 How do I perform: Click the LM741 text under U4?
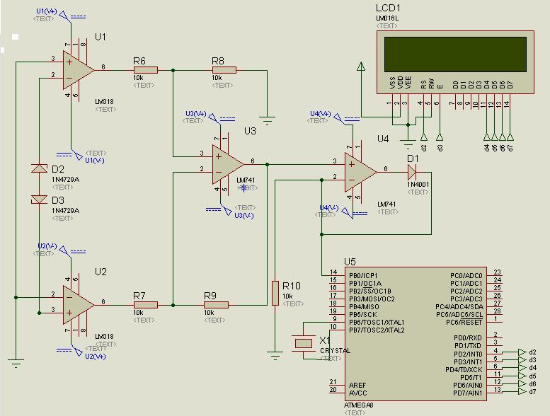[386, 204]
